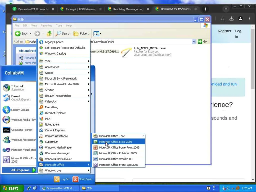Image resolution: width=256 pixels, height=192 pixels.
Task: Expand the Windows Live program group
Action: tap(64, 170)
